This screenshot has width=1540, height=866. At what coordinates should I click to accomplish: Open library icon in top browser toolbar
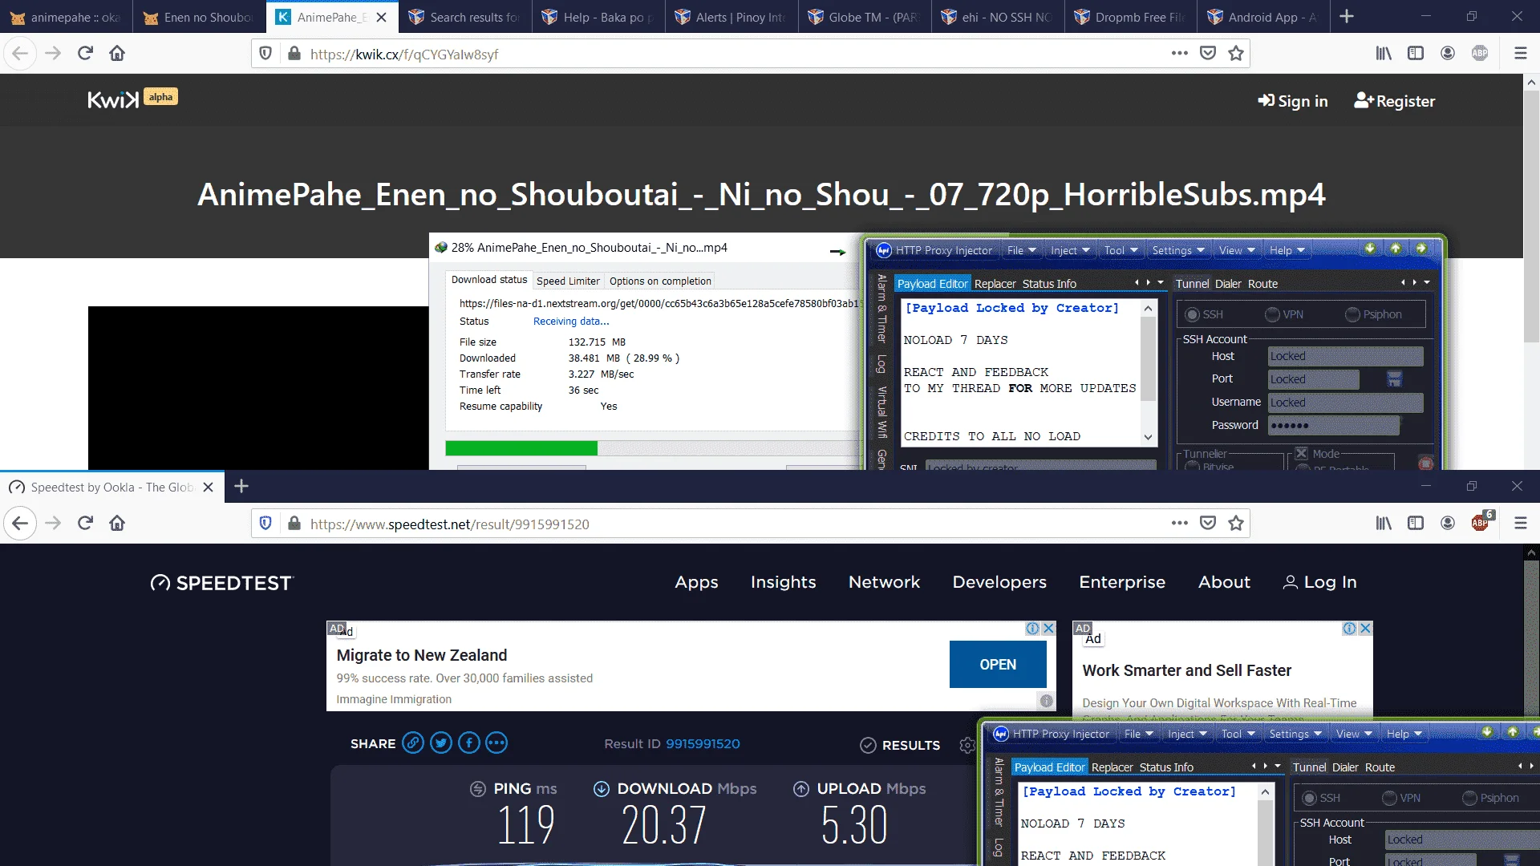point(1384,53)
